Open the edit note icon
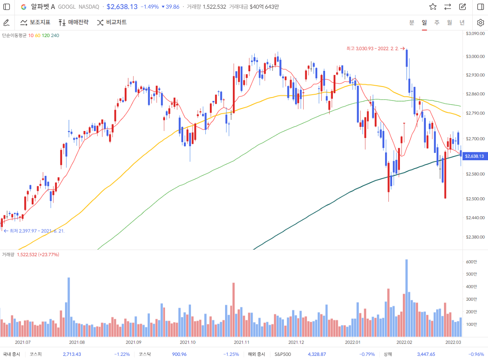Viewport: 488px width, 360px height. coord(462,7)
